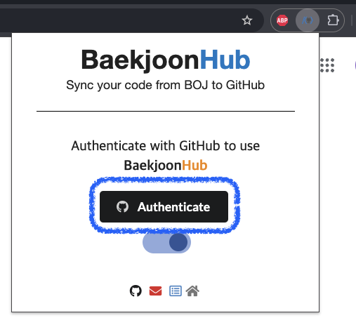
Task: Click the BaekjoonHub extension toolbar icon
Action: pos(308,20)
